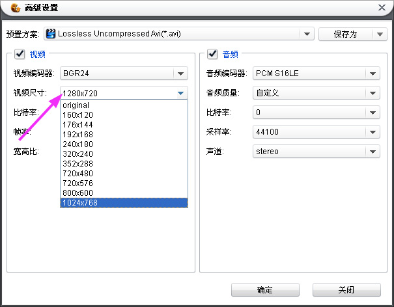Image resolution: width=394 pixels, height=307 pixels.
Task: Collapse the 1280x720 video size dropdown arrow
Action: click(180, 93)
